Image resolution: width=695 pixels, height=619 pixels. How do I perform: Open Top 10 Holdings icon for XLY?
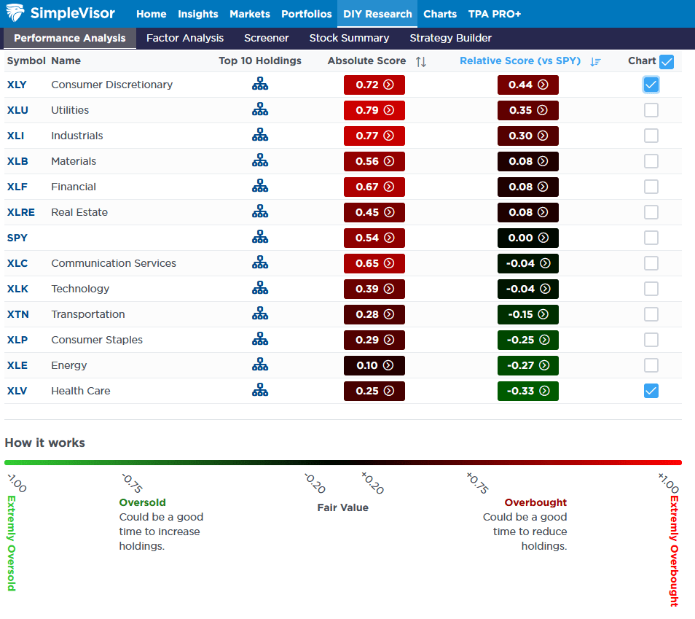[260, 85]
